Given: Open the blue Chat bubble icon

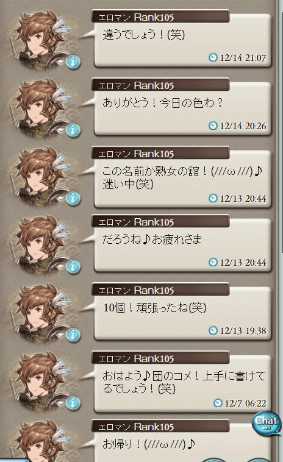Looking at the screenshot, I should click(x=267, y=424).
